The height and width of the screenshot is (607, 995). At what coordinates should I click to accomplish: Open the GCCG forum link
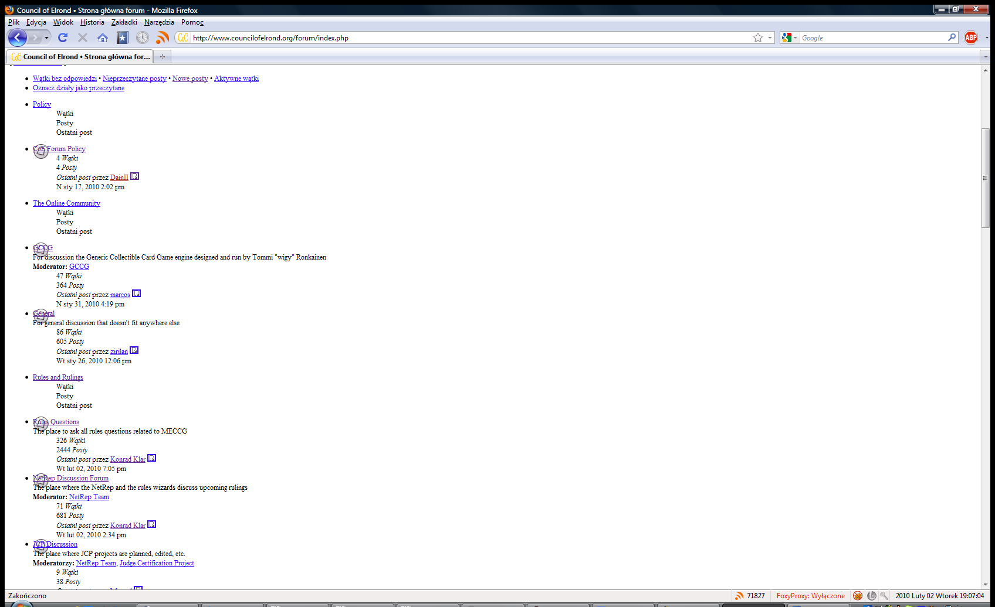(43, 248)
